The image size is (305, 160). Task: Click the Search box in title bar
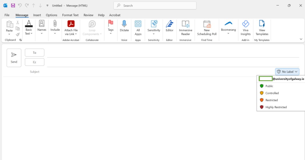point(155,6)
